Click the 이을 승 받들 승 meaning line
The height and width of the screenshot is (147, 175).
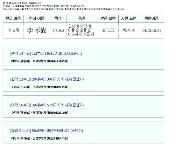[79, 30]
